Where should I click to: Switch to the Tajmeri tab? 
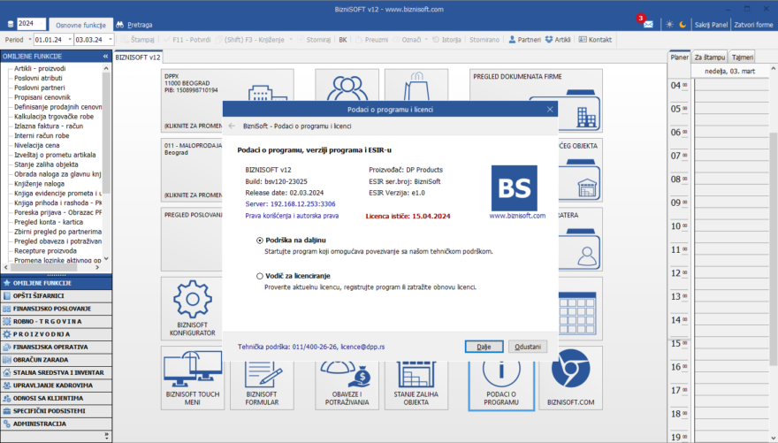click(742, 57)
